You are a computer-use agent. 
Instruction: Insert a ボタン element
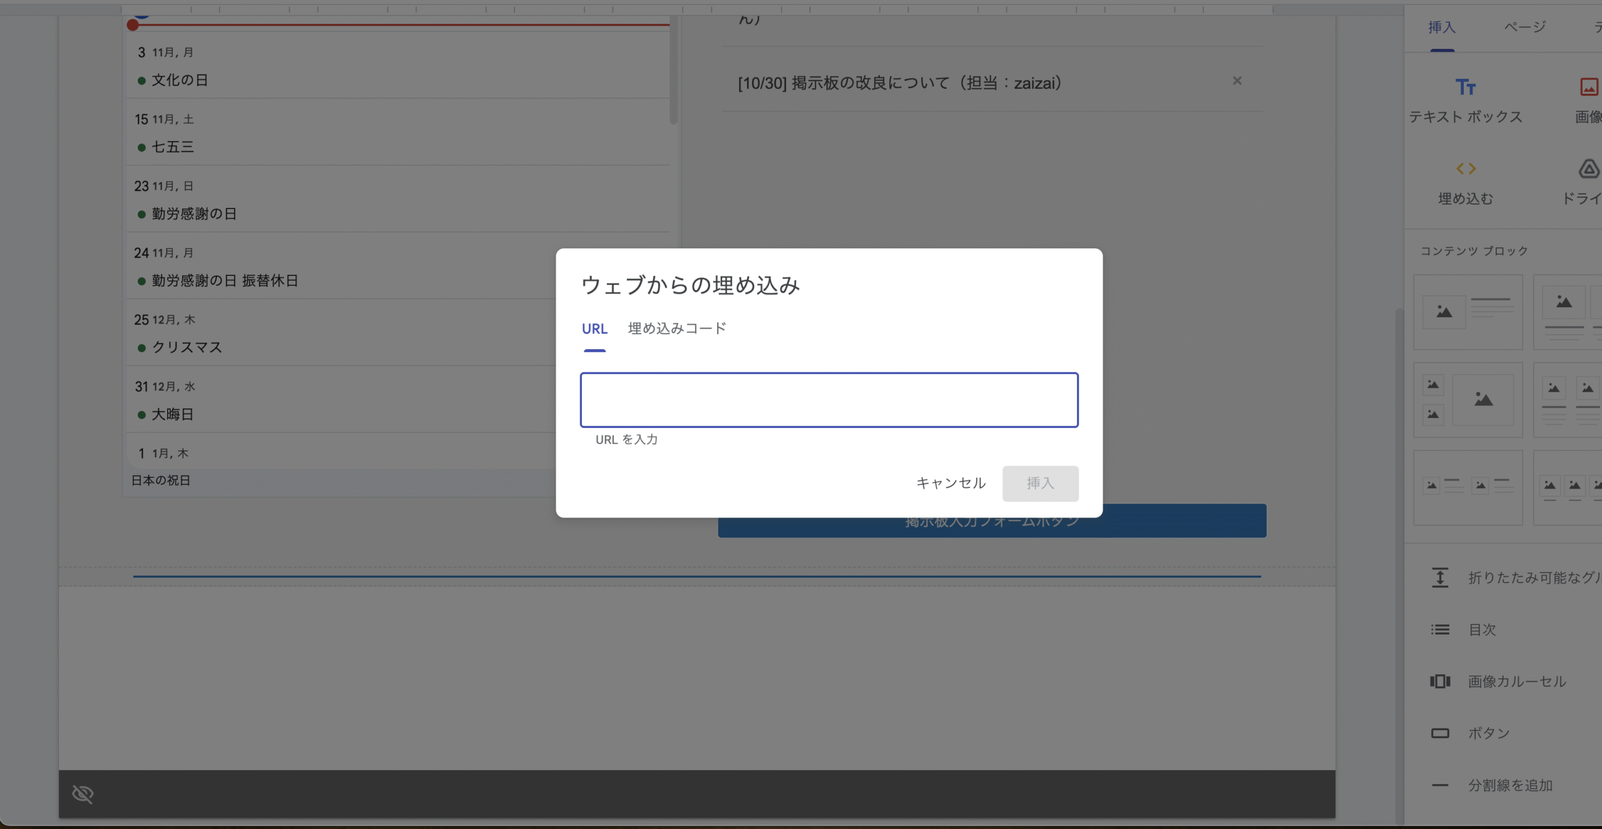[1487, 733]
